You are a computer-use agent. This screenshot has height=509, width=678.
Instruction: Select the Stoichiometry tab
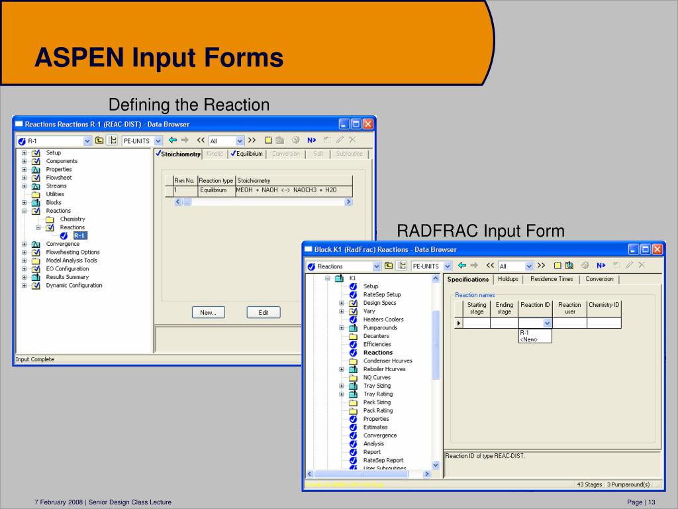pos(178,154)
